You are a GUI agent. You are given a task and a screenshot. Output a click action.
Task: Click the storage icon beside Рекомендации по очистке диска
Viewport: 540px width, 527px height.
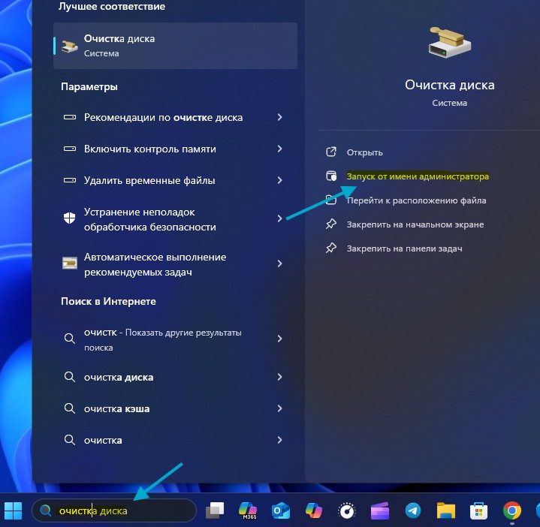click(x=70, y=117)
